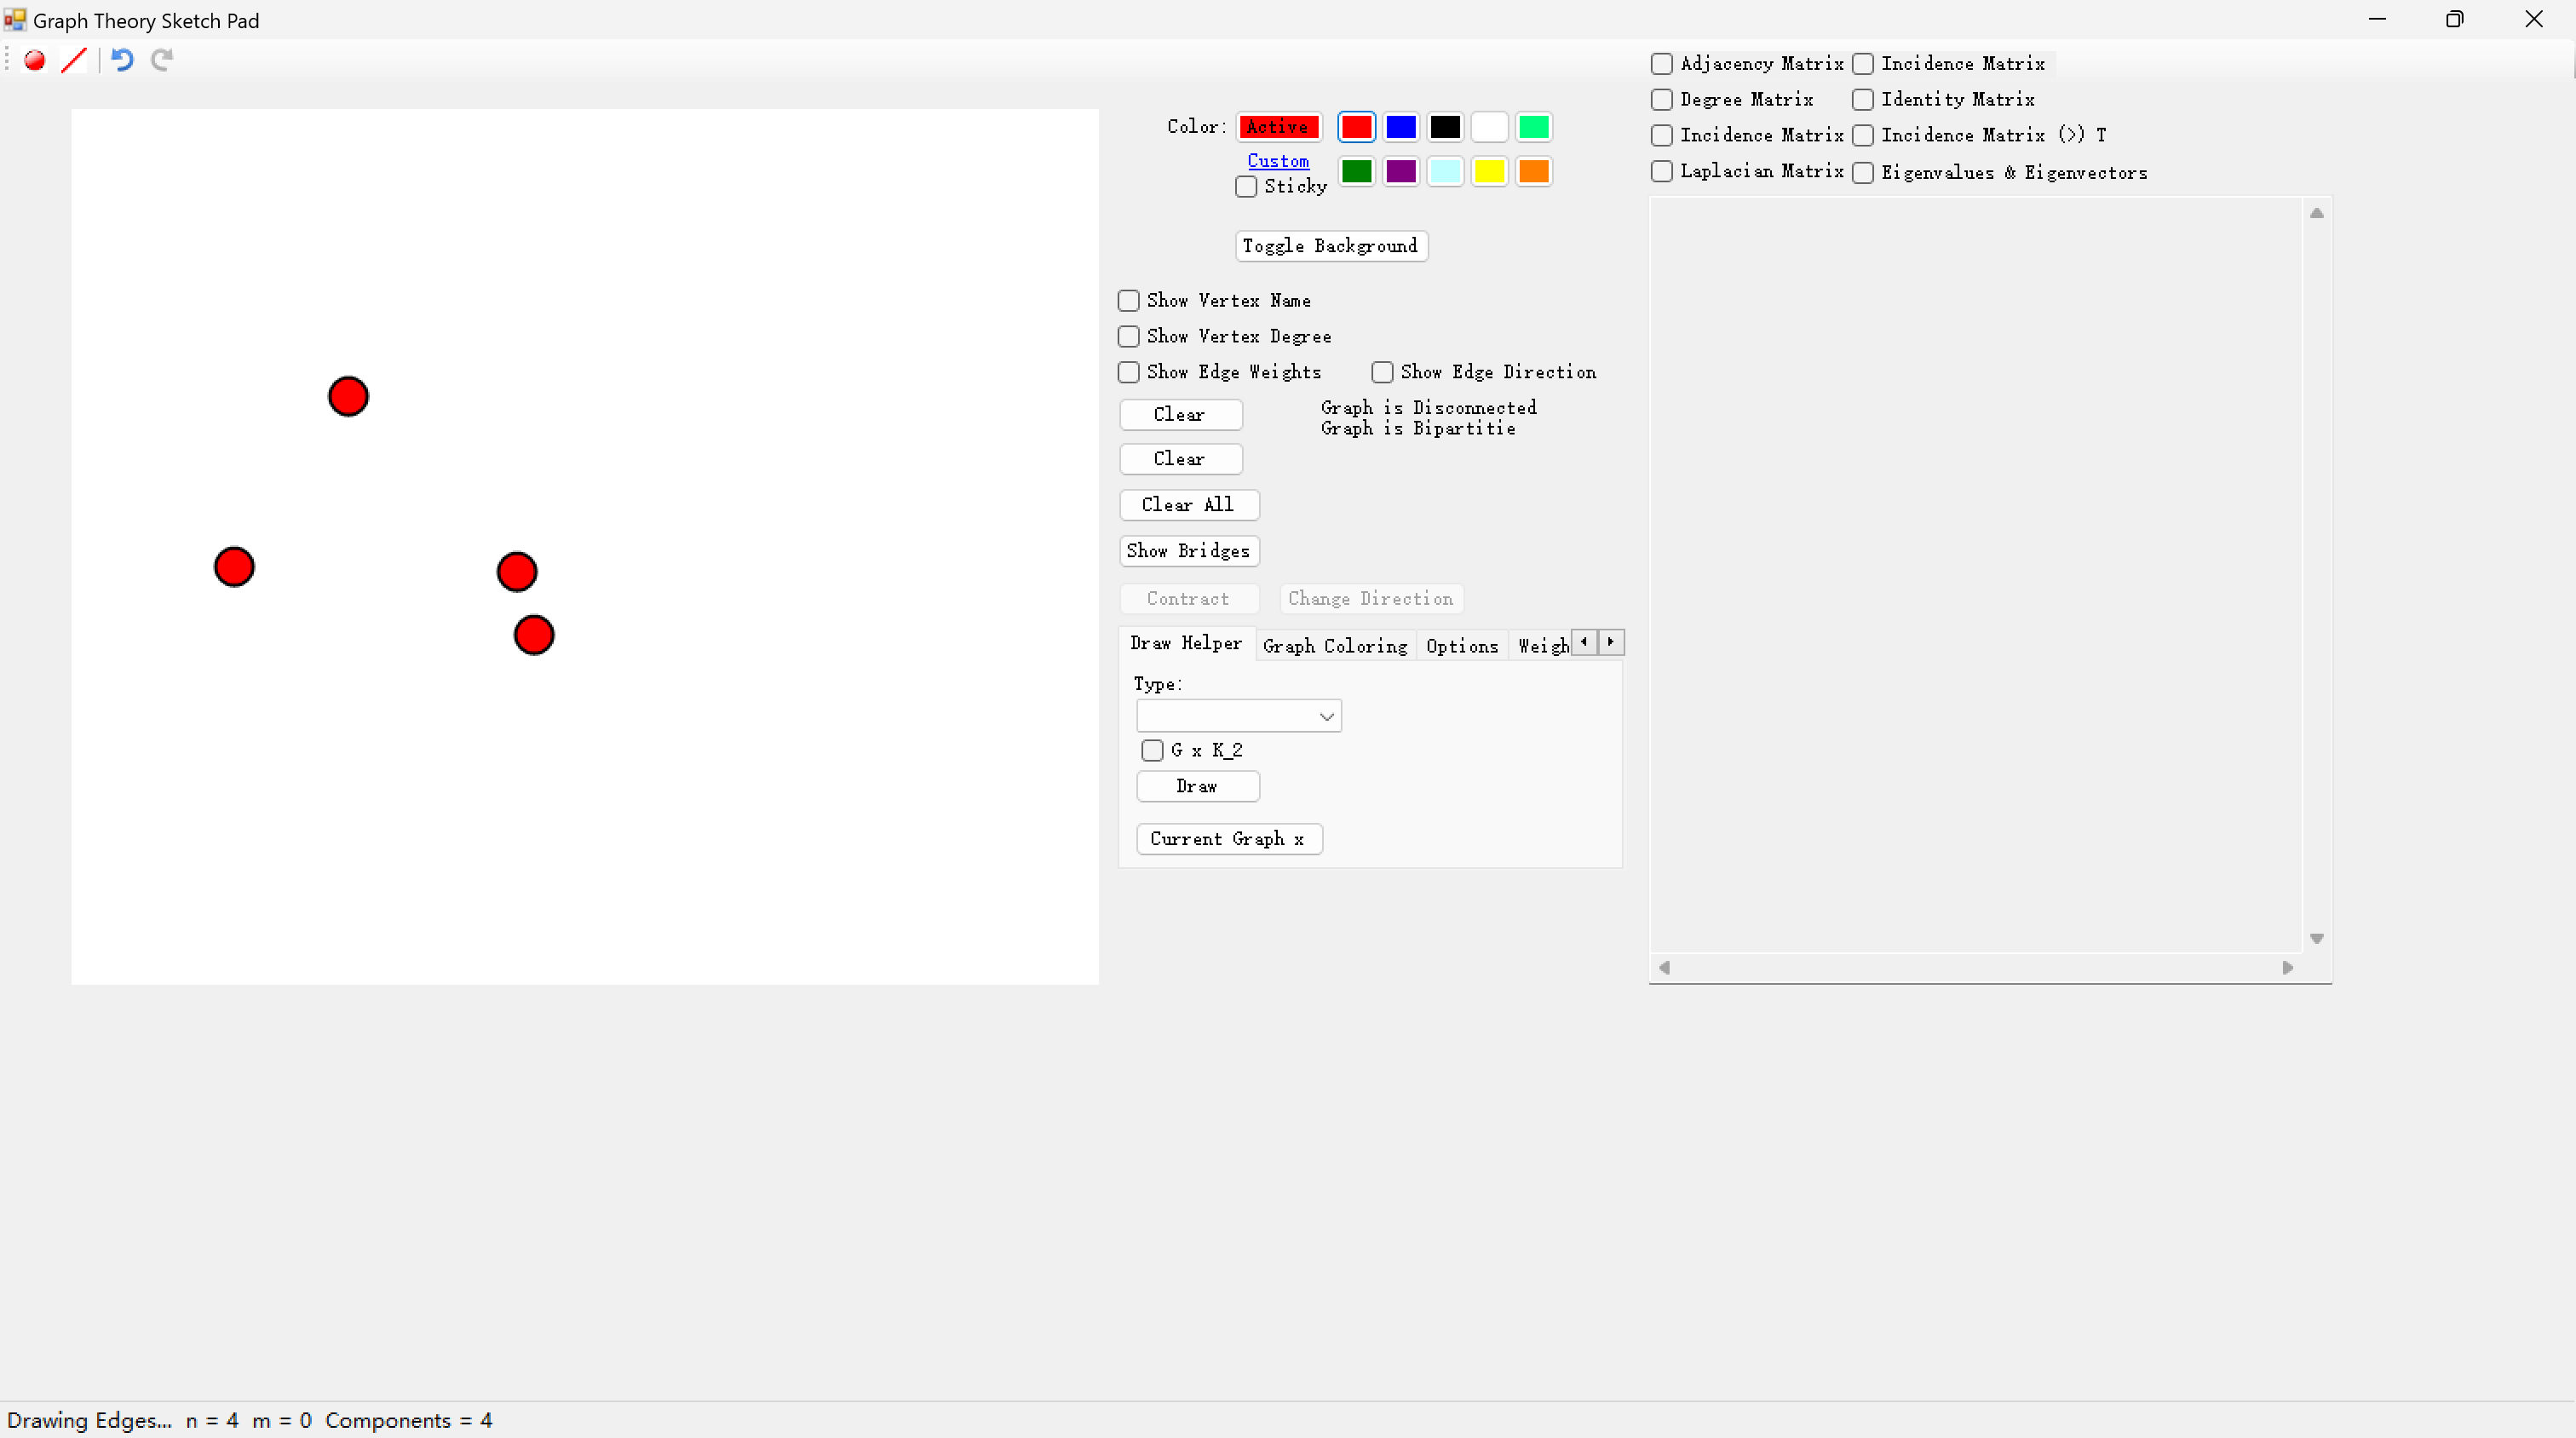Open the Options tab
This screenshot has height=1438, width=2576.
(x=1461, y=646)
